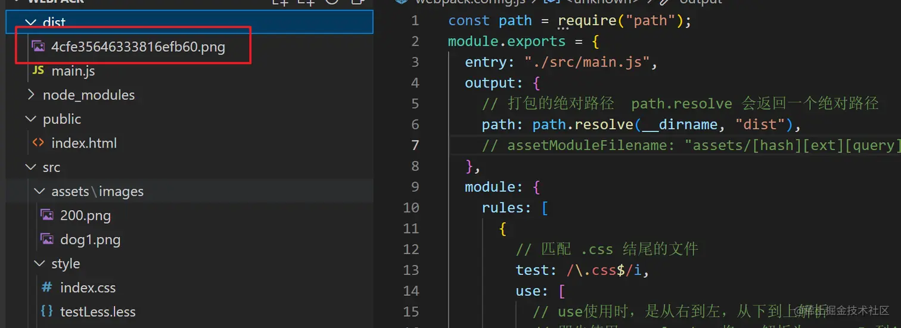
Task: Click line number 11 in the gutter
Action: pos(412,229)
